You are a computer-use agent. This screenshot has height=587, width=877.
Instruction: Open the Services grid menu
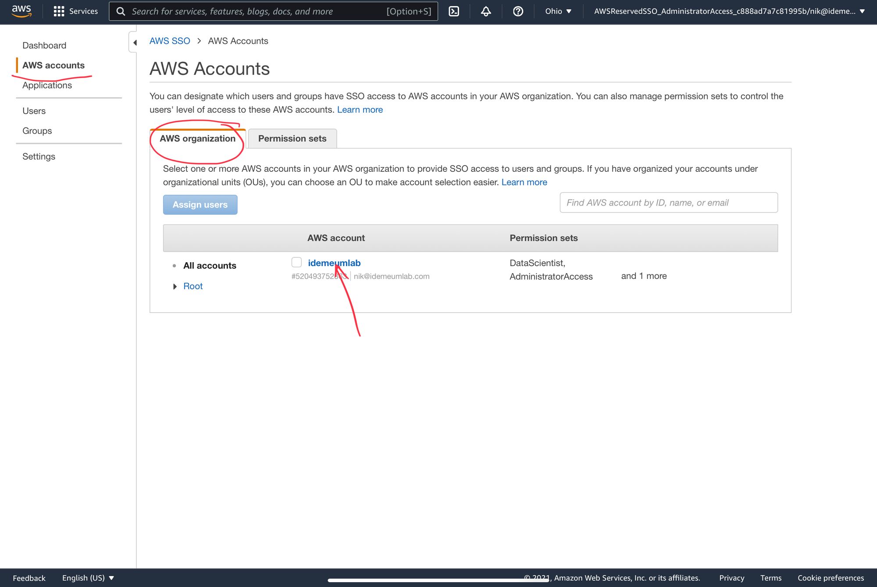[x=75, y=11]
